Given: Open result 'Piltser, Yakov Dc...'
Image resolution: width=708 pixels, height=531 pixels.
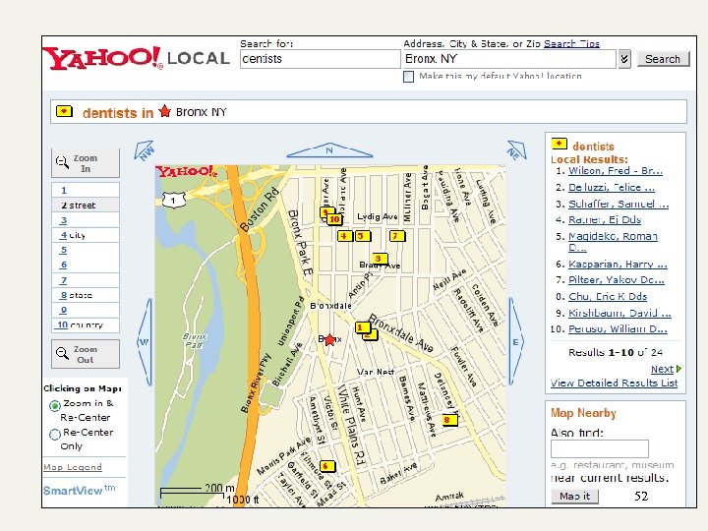Looking at the screenshot, I should 616,279.
